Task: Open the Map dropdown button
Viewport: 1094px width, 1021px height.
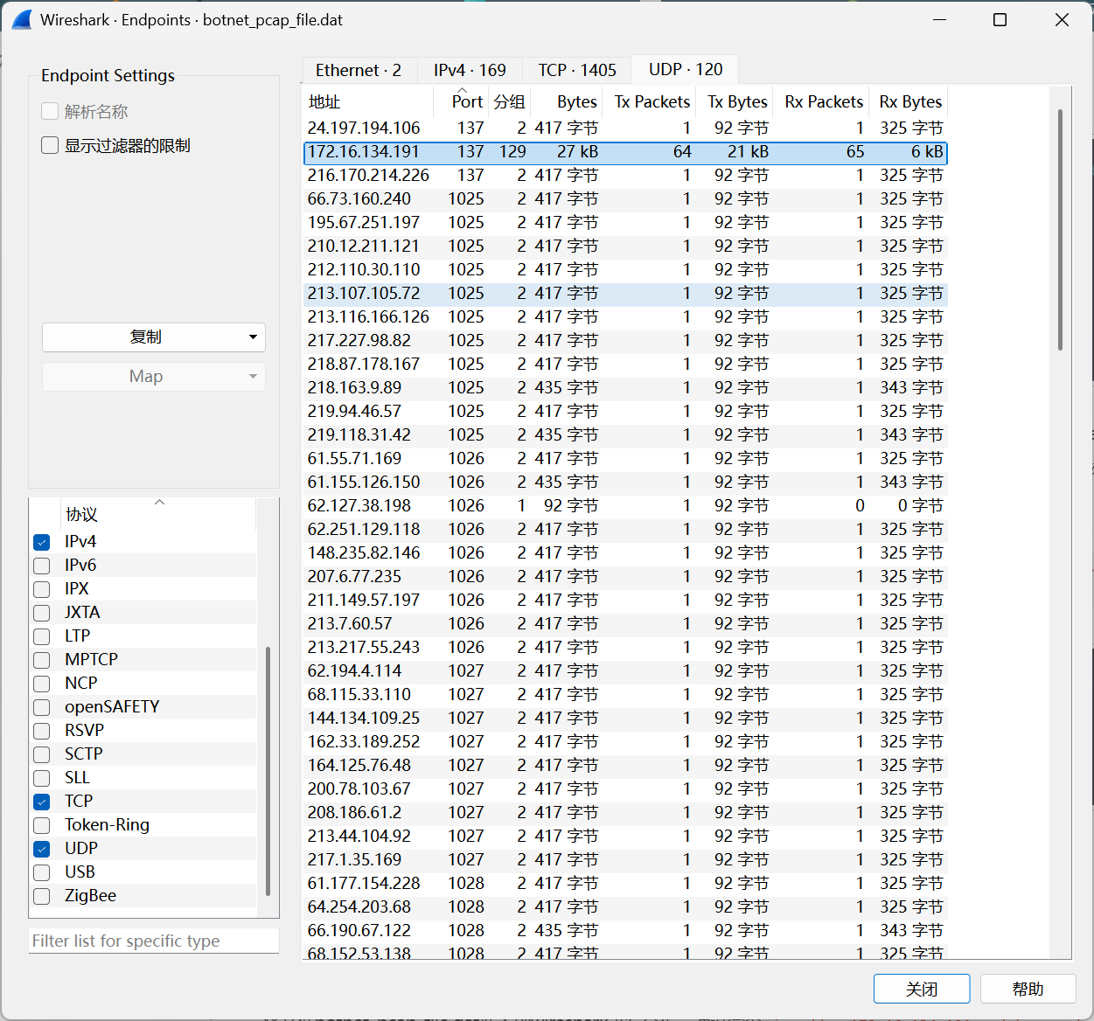Action: [x=154, y=377]
